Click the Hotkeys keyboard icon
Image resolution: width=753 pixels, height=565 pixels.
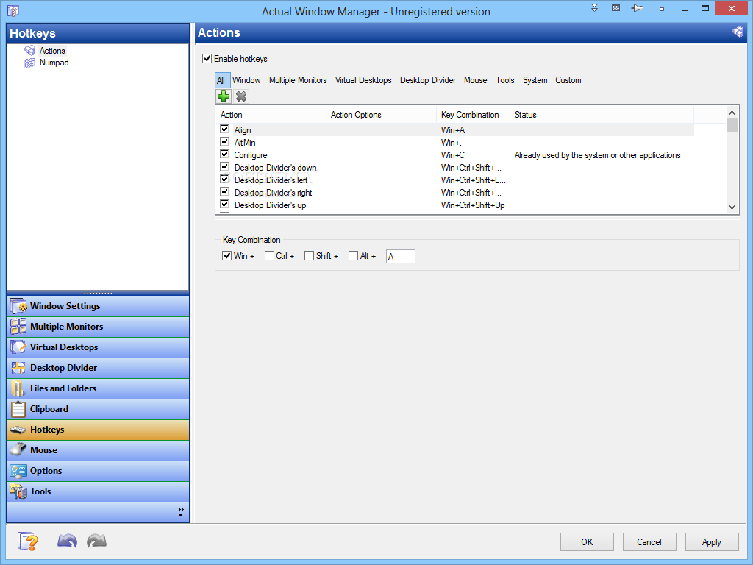point(18,430)
